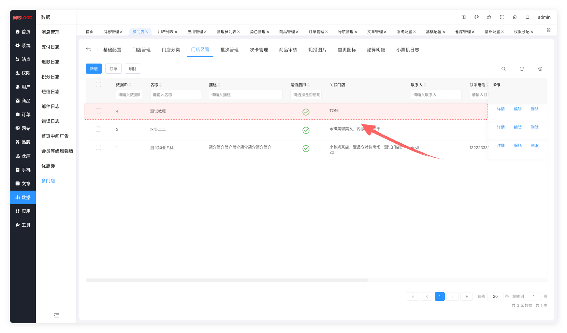The height and width of the screenshot is (333, 567).
Task: Open the 是否启用 filter dropdown
Action: coord(306,95)
